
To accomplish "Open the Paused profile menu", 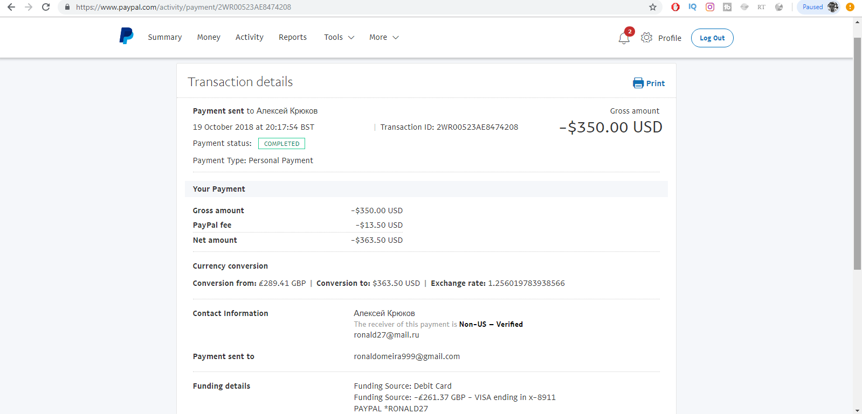I will (818, 7).
